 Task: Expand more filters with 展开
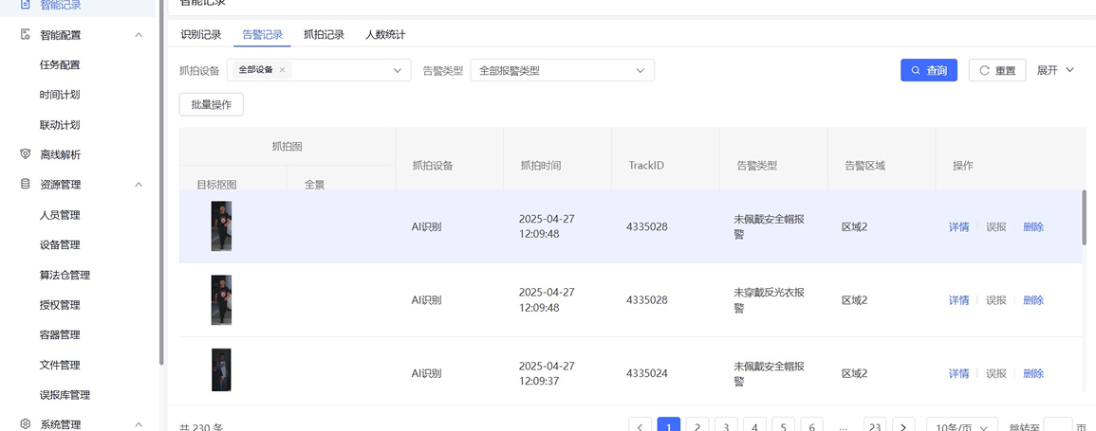click(x=1055, y=70)
